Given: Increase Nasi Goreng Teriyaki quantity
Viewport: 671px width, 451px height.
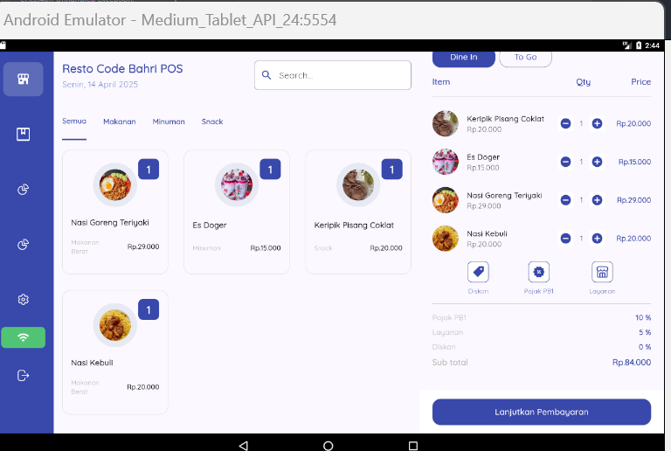Looking at the screenshot, I should tap(597, 200).
